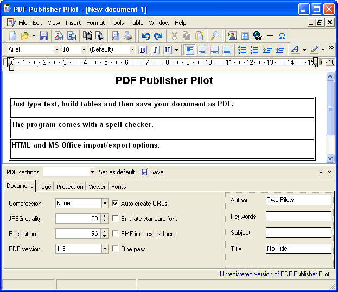Click Set as default button
The height and width of the screenshot is (292, 338).
pos(117,172)
